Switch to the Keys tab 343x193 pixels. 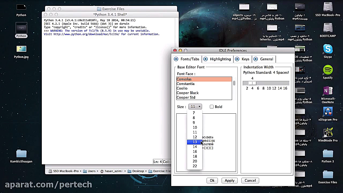click(x=243, y=59)
